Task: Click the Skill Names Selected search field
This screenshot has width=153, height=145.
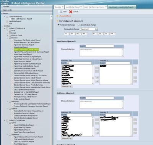Action: (118, 115)
